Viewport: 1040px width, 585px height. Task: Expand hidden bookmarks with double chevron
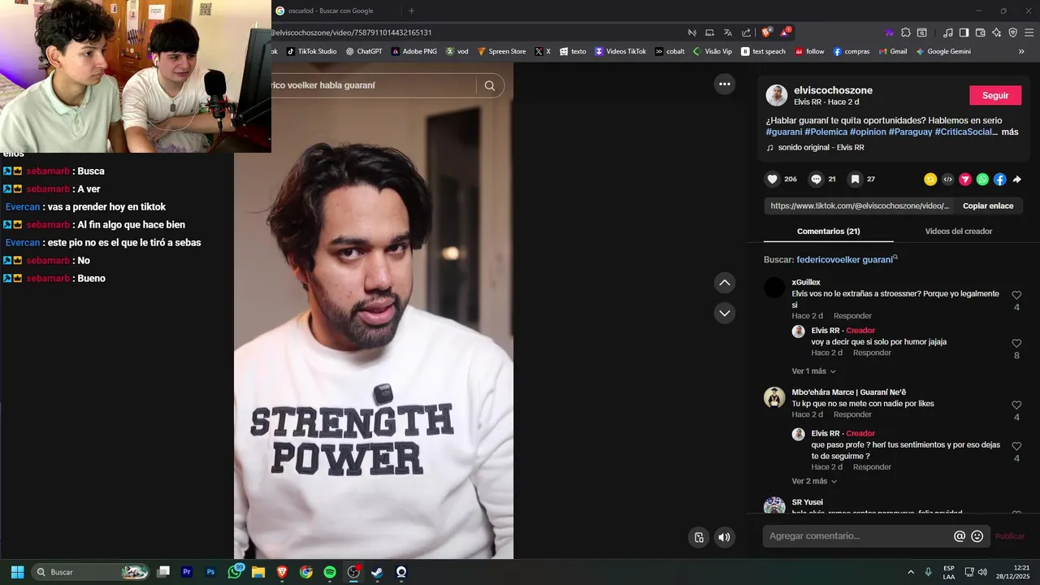(x=1021, y=51)
